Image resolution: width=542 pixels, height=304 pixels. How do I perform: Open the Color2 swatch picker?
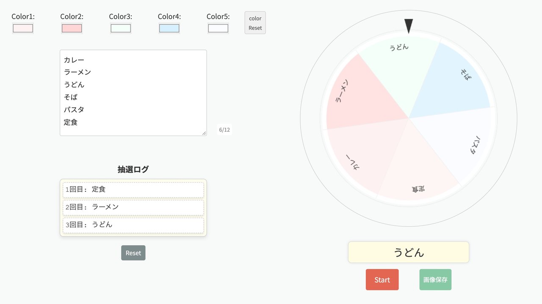(72, 28)
